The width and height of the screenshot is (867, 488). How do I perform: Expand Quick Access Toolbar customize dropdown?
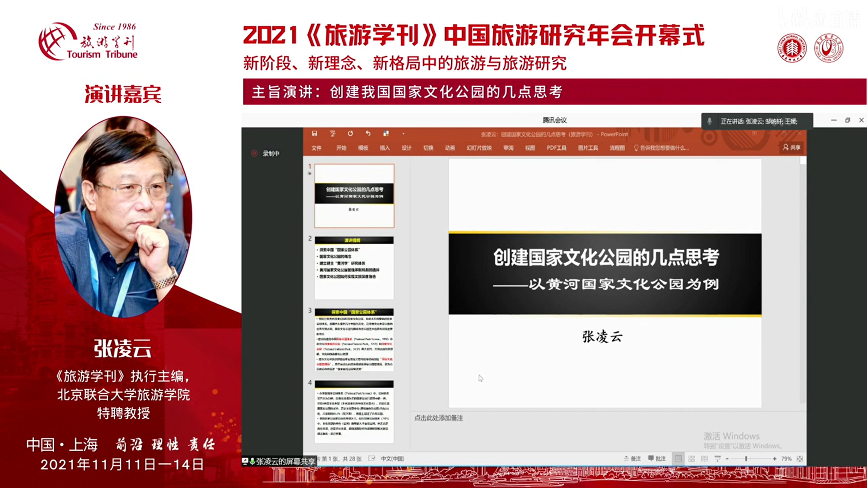tap(403, 134)
